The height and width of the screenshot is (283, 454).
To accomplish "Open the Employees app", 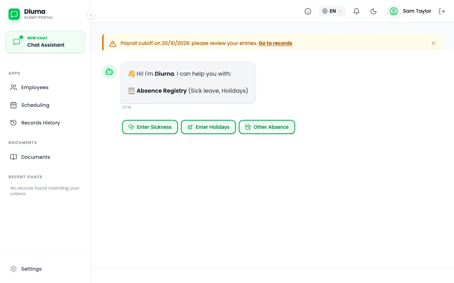I will coord(45,87).
